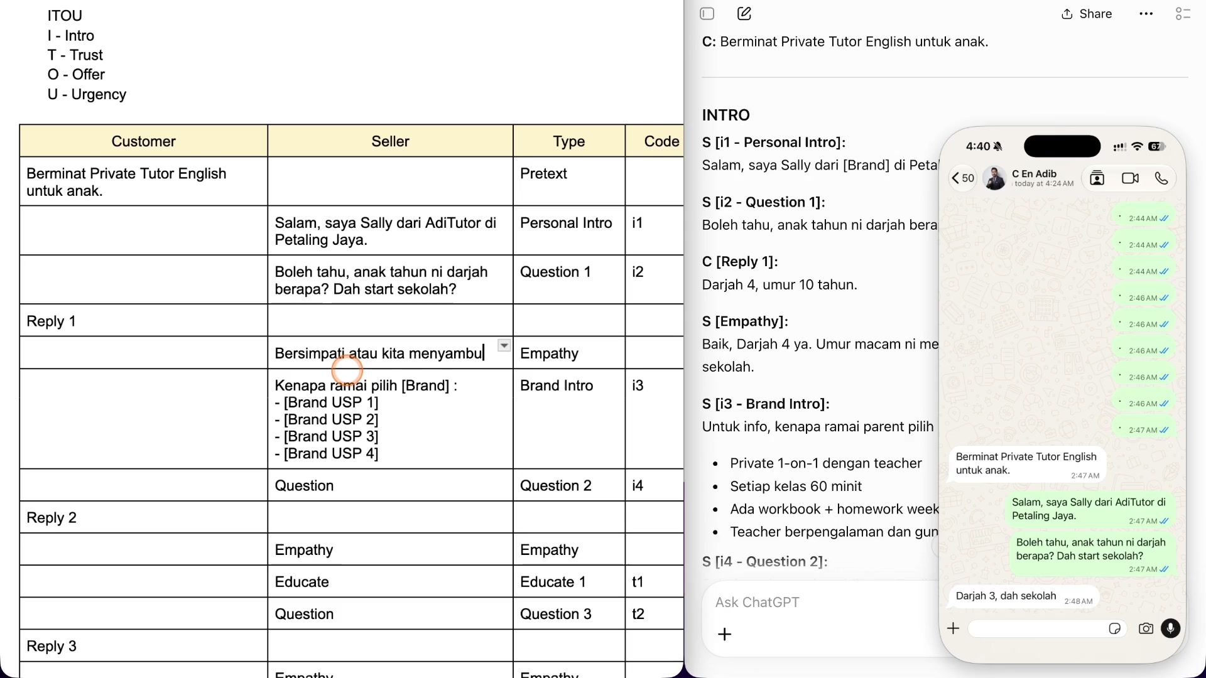Tap the WhatsApp microphone record button
This screenshot has width=1206, height=678.
(1171, 628)
